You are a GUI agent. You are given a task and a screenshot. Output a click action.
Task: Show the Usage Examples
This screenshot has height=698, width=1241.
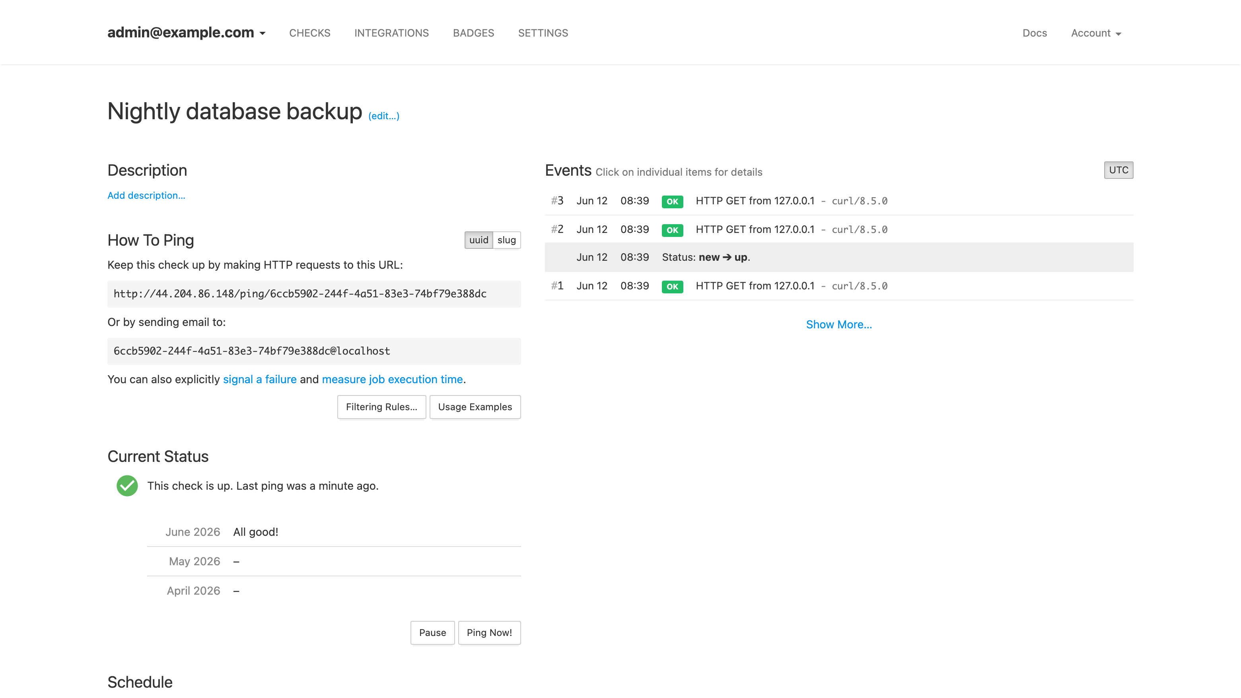click(x=475, y=407)
